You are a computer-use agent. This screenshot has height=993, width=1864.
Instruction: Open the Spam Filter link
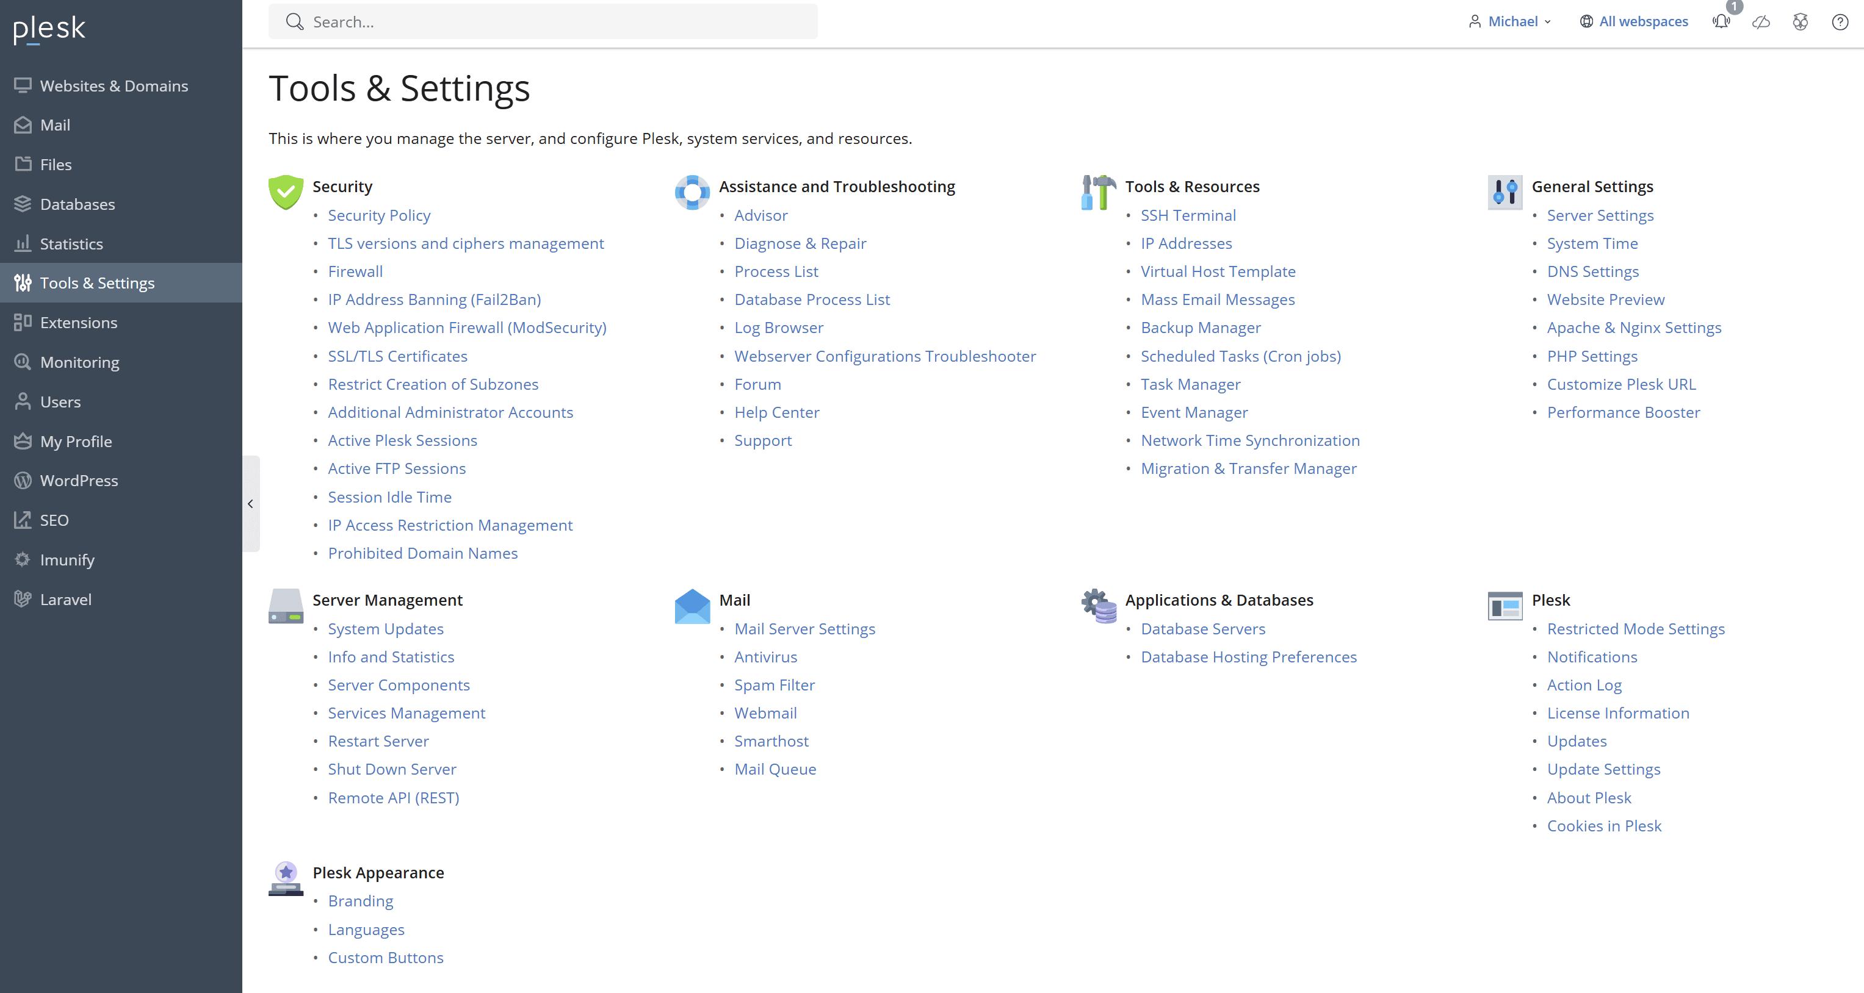775,684
